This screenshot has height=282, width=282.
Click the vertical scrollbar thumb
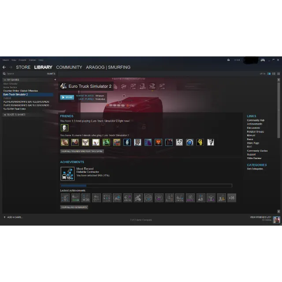278,110
